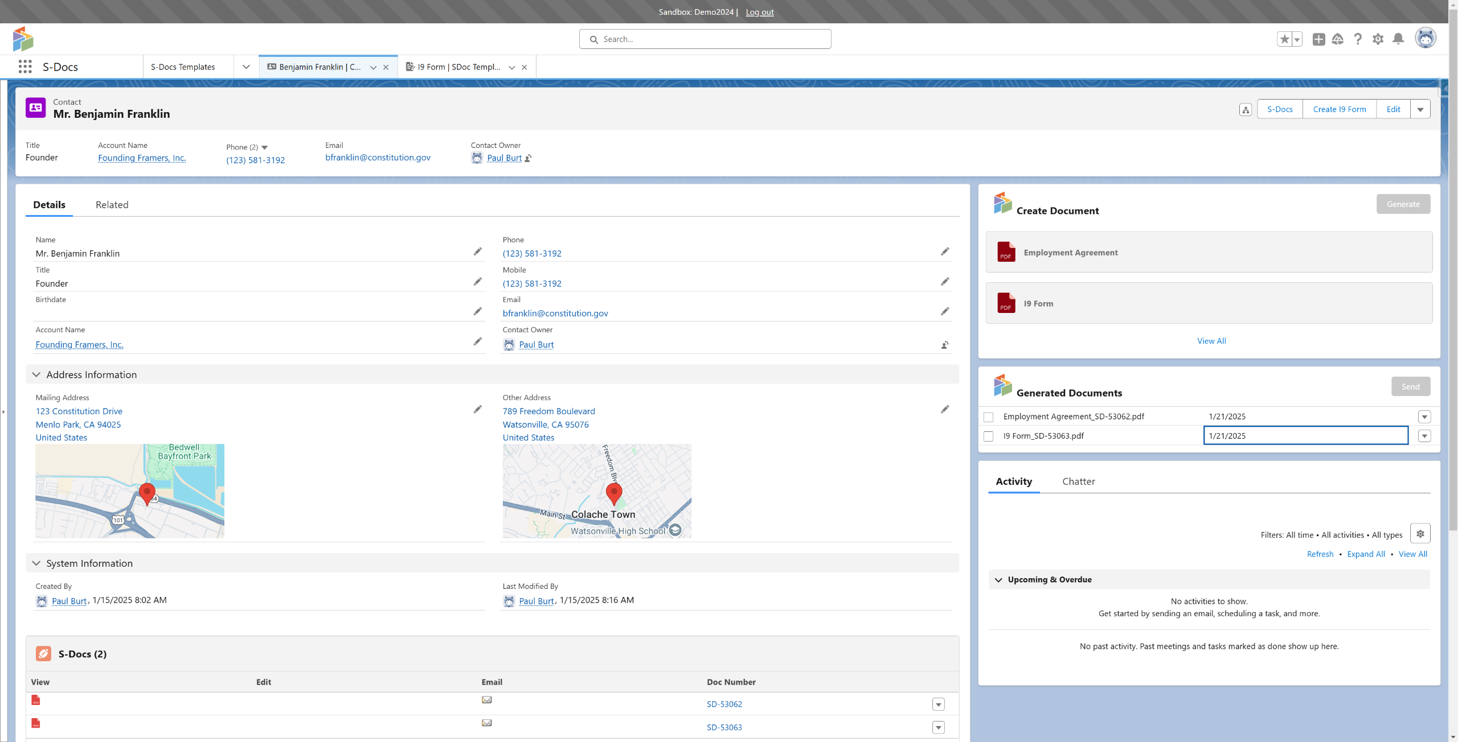
Task: Check the I9 Form_SD-53063.pdf checkbox
Action: pos(989,436)
